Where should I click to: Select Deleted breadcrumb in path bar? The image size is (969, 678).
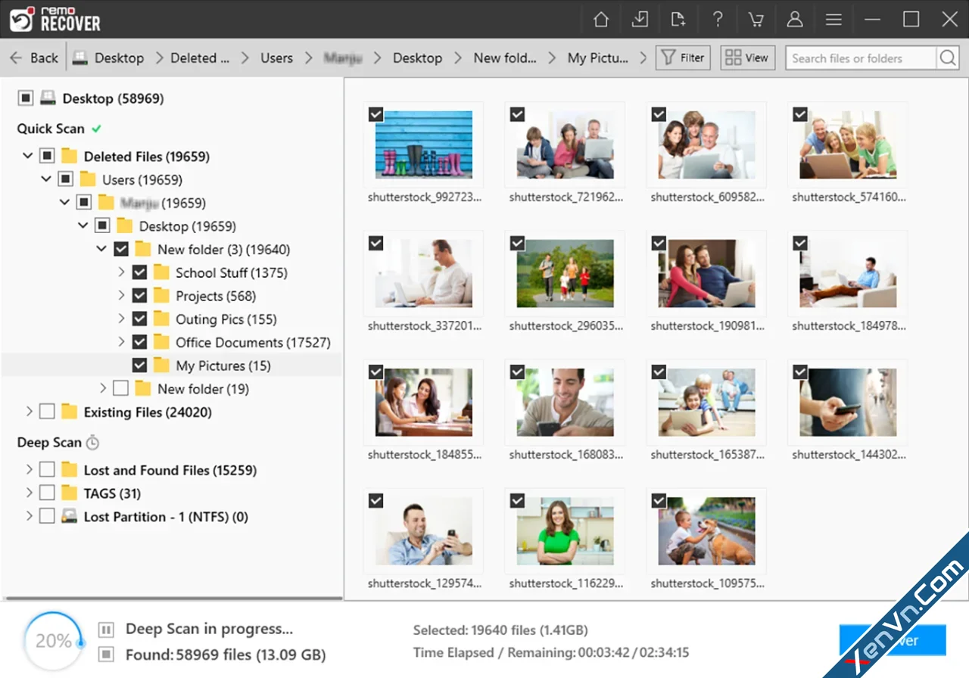(200, 58)
